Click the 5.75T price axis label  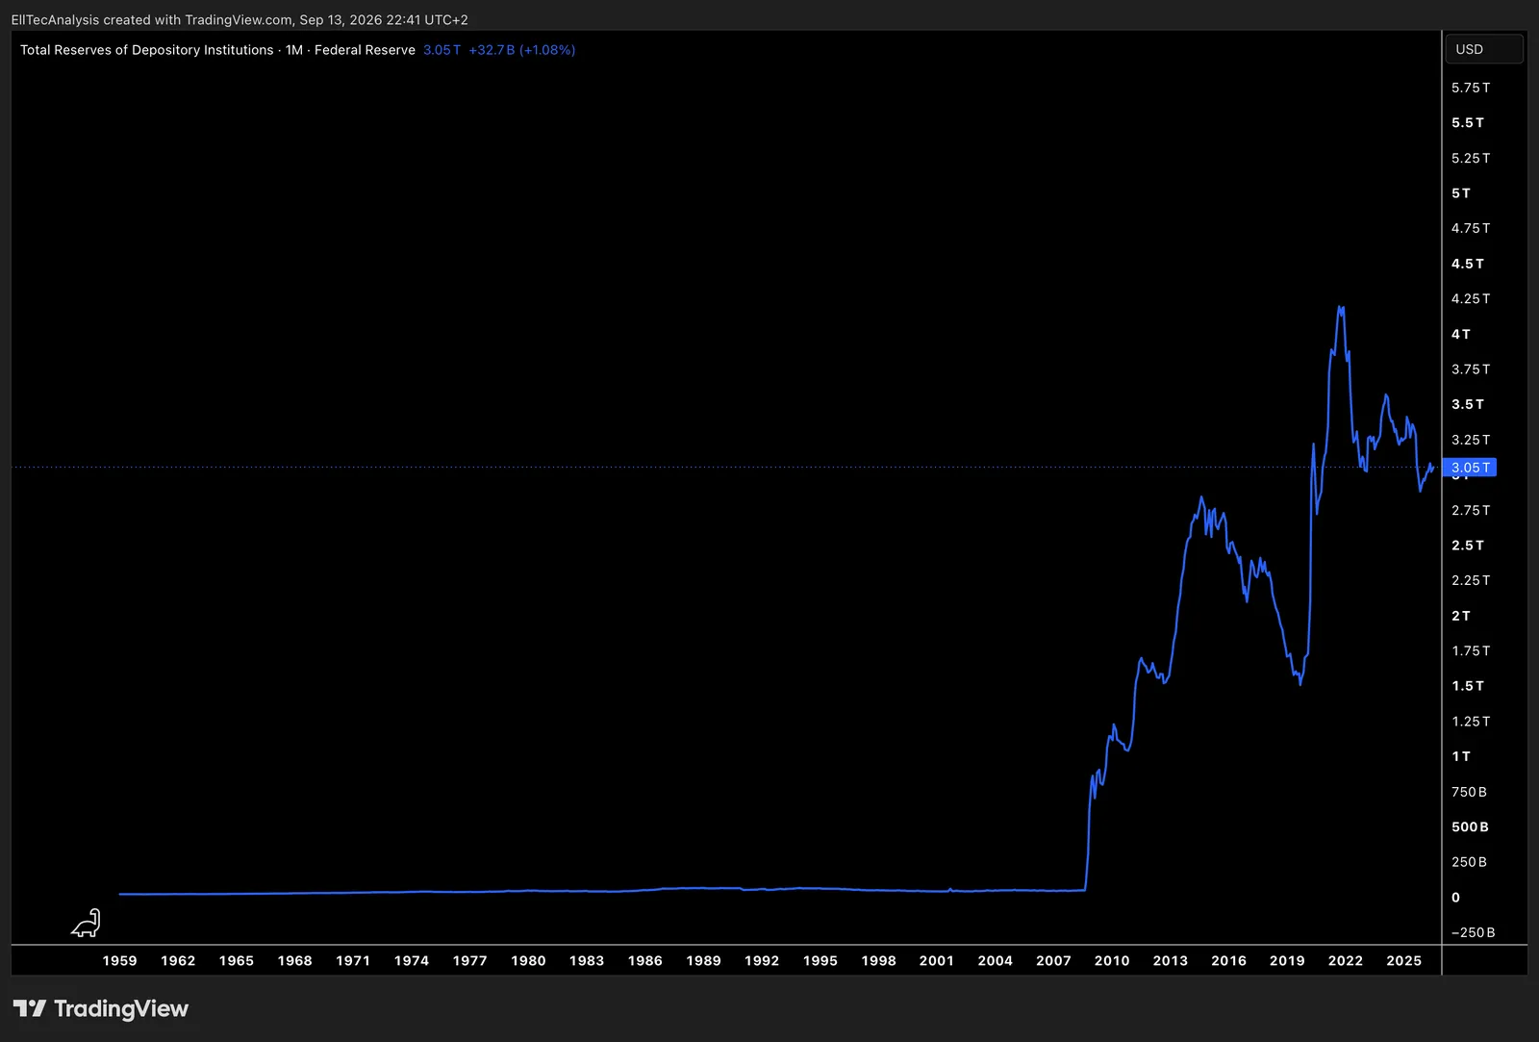point(1471,88)
